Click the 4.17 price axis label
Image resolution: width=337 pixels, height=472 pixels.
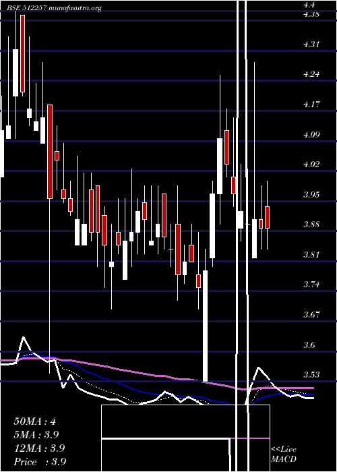click(x=311, y=105)
